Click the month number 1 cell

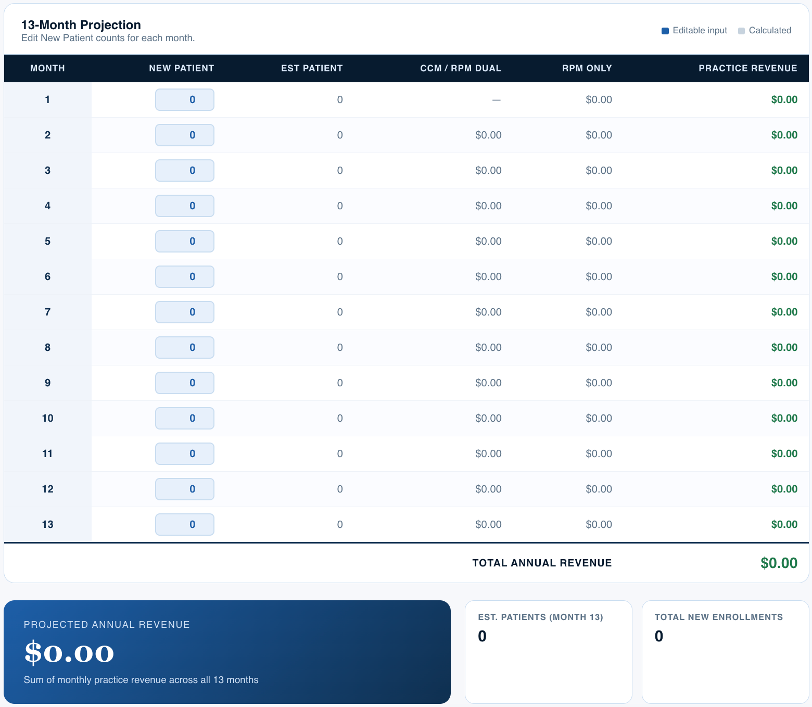[47, 99]
